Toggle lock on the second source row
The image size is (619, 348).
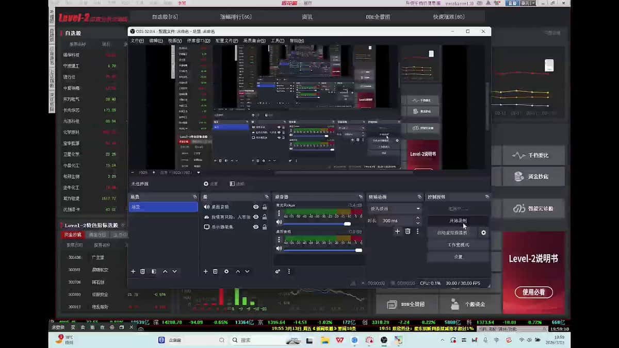click(x=265, y=217)
